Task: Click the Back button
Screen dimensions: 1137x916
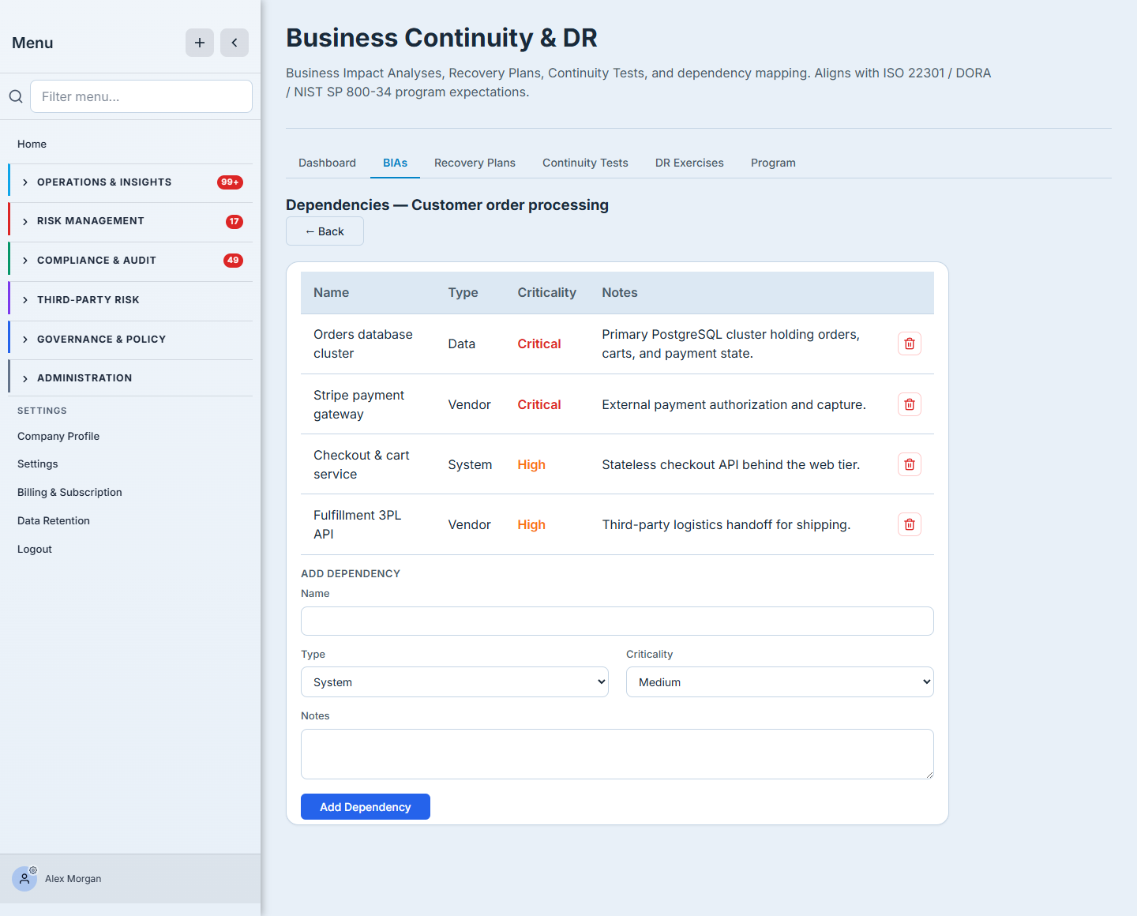Action: pos(325,231)
